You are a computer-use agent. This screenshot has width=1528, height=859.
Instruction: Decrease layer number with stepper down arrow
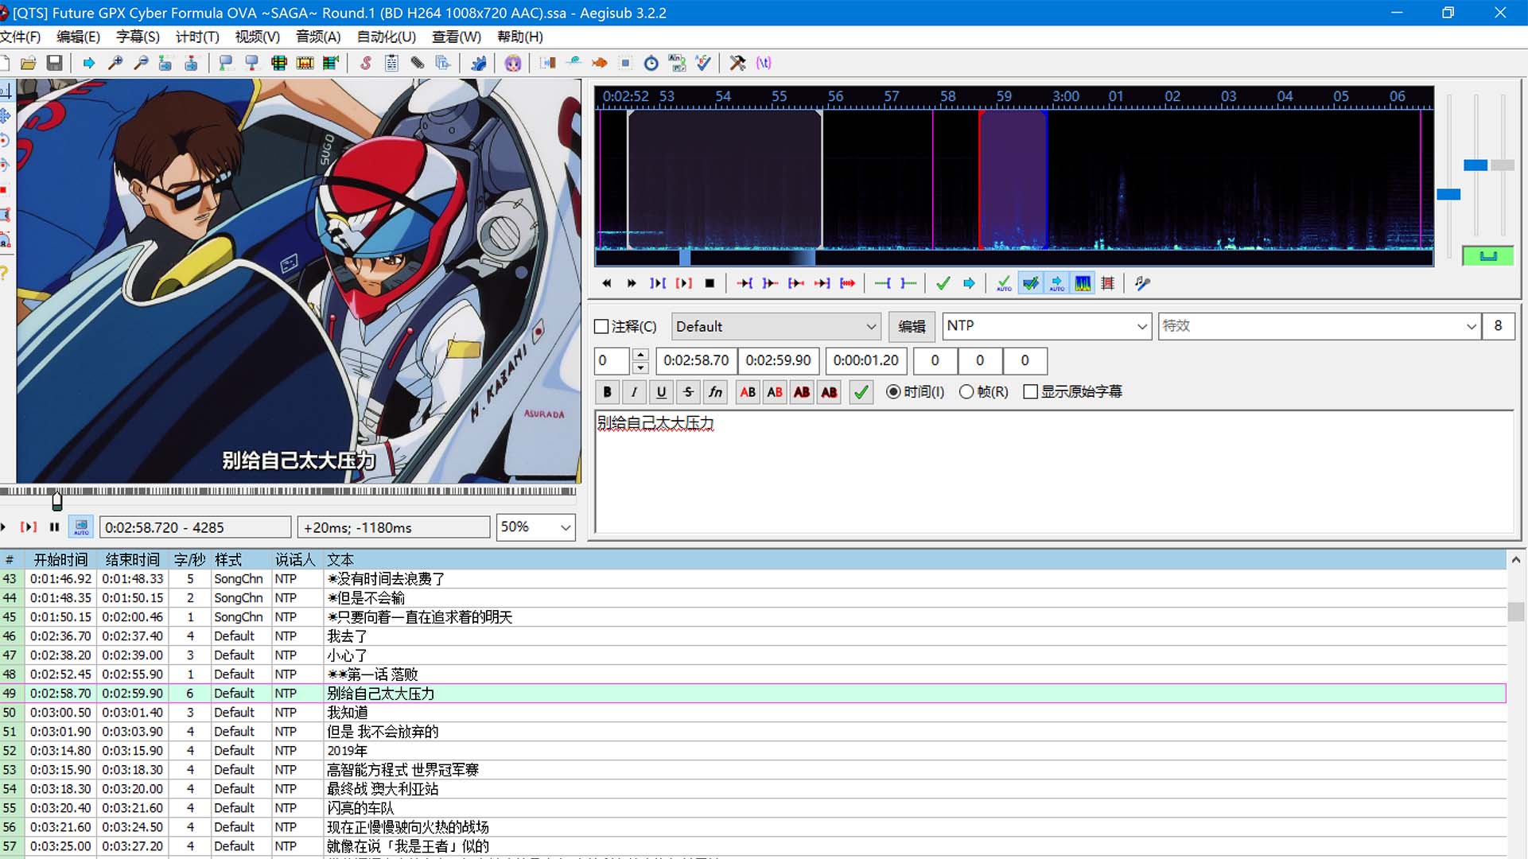(640, 367)
